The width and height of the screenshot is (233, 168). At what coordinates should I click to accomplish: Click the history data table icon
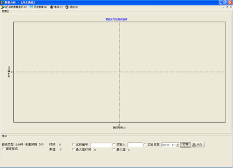click(x=31, y=7)
